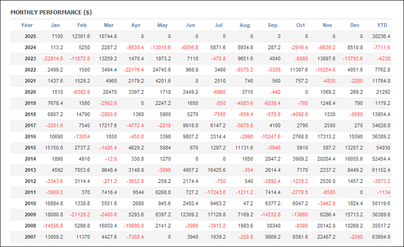The width and height of the screenshot is (404, 247).
Task: Click the 2011 July value -17243.6
Action: pyautogui.click(x=215, y=192)
